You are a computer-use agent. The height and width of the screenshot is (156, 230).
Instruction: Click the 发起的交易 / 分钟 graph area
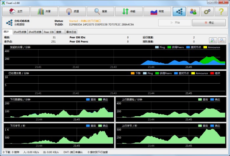tap(115, 57)
